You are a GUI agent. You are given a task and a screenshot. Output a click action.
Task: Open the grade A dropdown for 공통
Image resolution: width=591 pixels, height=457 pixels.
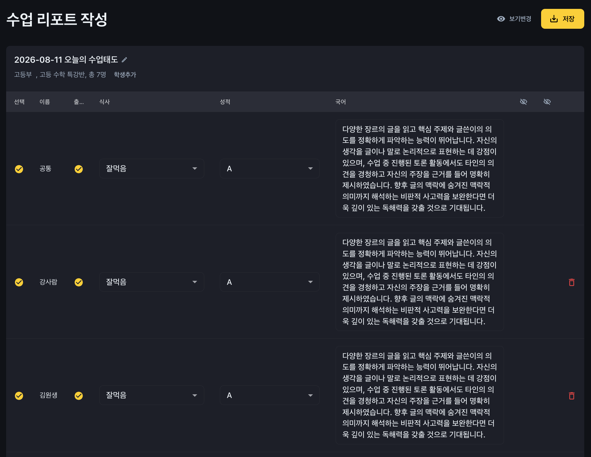pyautogui.click(x=269, y=169)
